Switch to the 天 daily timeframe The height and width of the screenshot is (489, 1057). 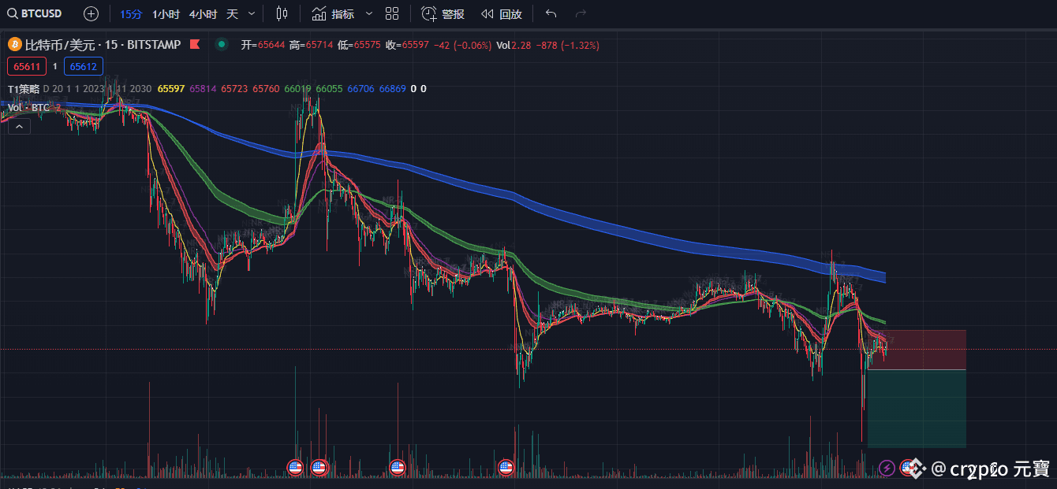[x=231, y=13]
